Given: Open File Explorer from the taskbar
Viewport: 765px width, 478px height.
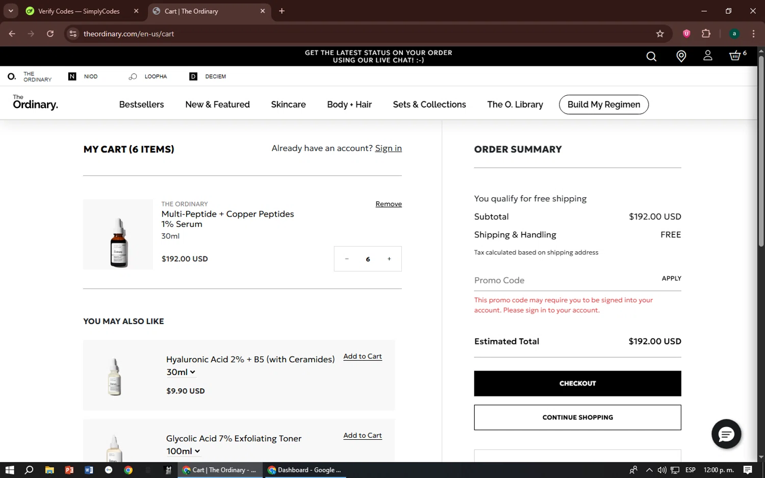Looking at the screenshot, I should point(49,470).
